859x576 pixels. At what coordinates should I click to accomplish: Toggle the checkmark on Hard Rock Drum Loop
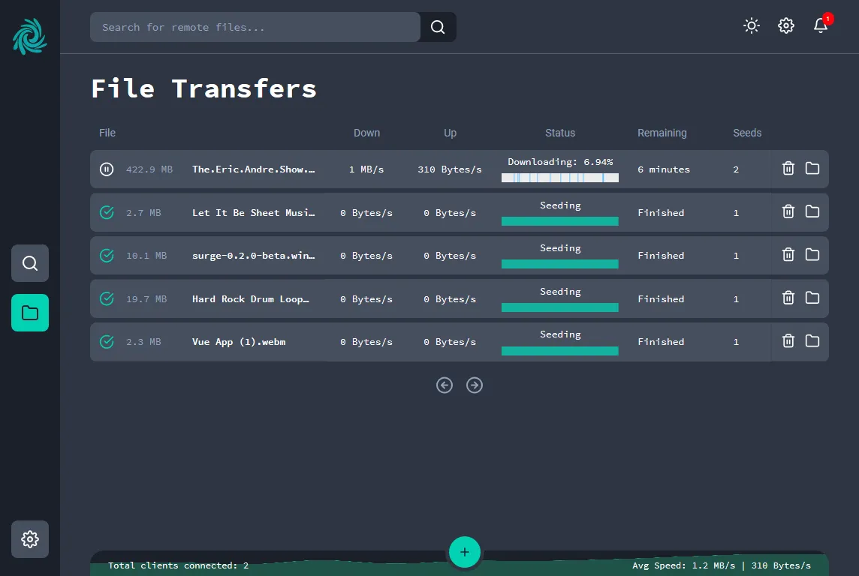107,299
